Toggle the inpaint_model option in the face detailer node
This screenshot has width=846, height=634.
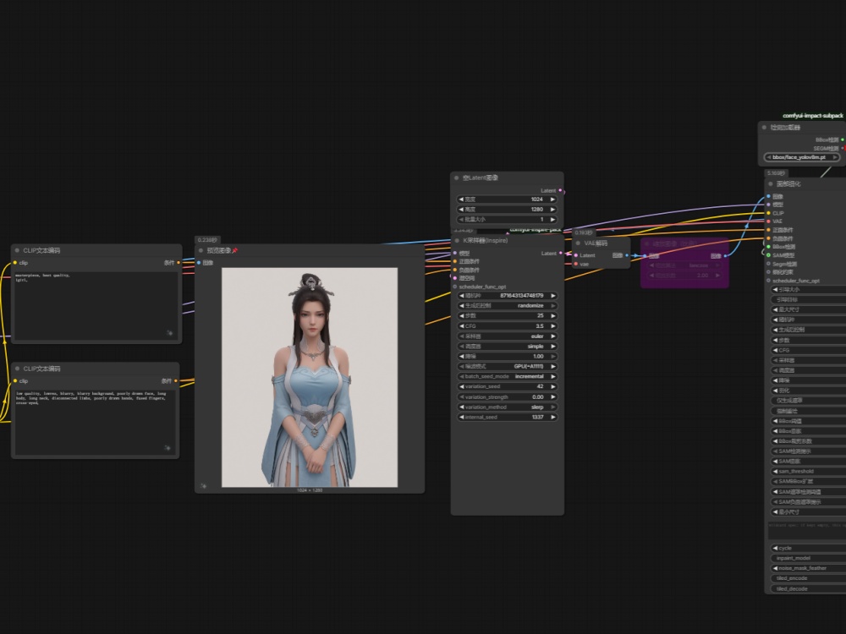click(808, 558)
